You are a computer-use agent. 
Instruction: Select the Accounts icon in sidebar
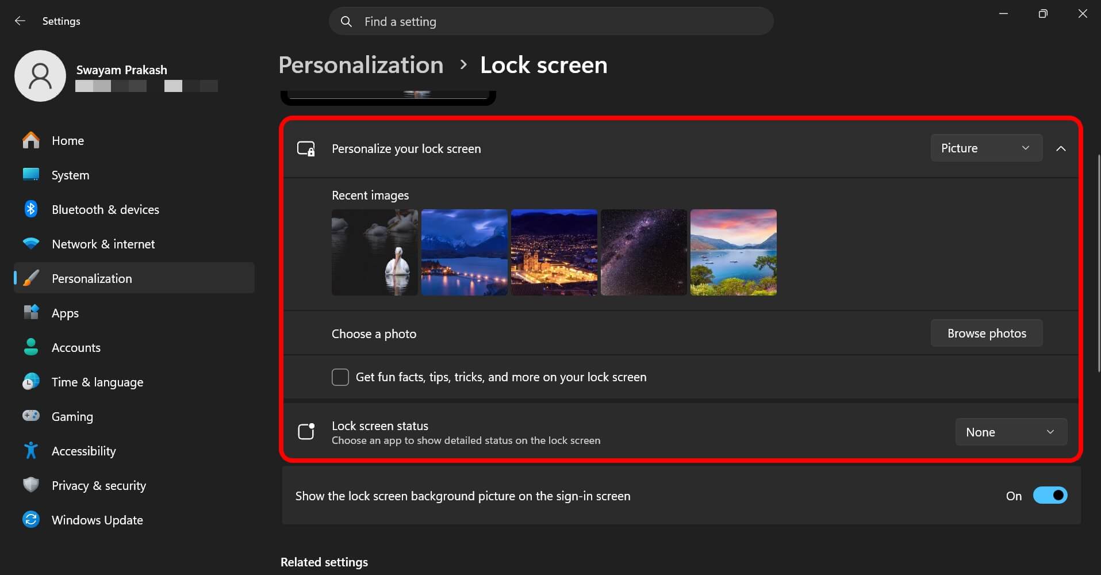coord(30,347)
